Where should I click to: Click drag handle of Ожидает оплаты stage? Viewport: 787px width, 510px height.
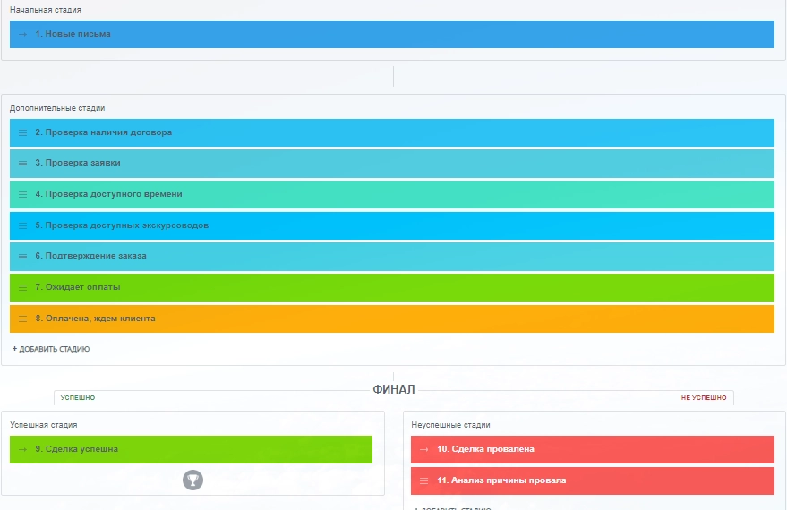tap(23, 287)
